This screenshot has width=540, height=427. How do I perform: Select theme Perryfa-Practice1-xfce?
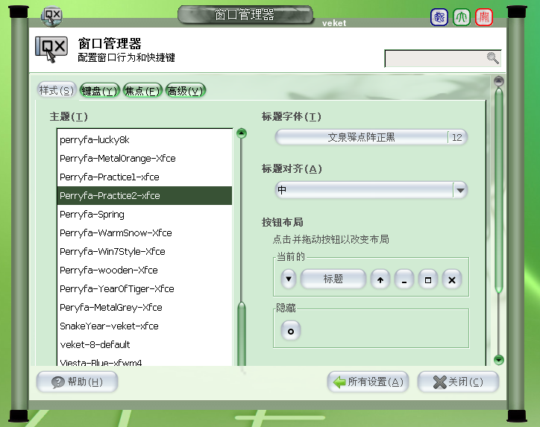(144, 177)
